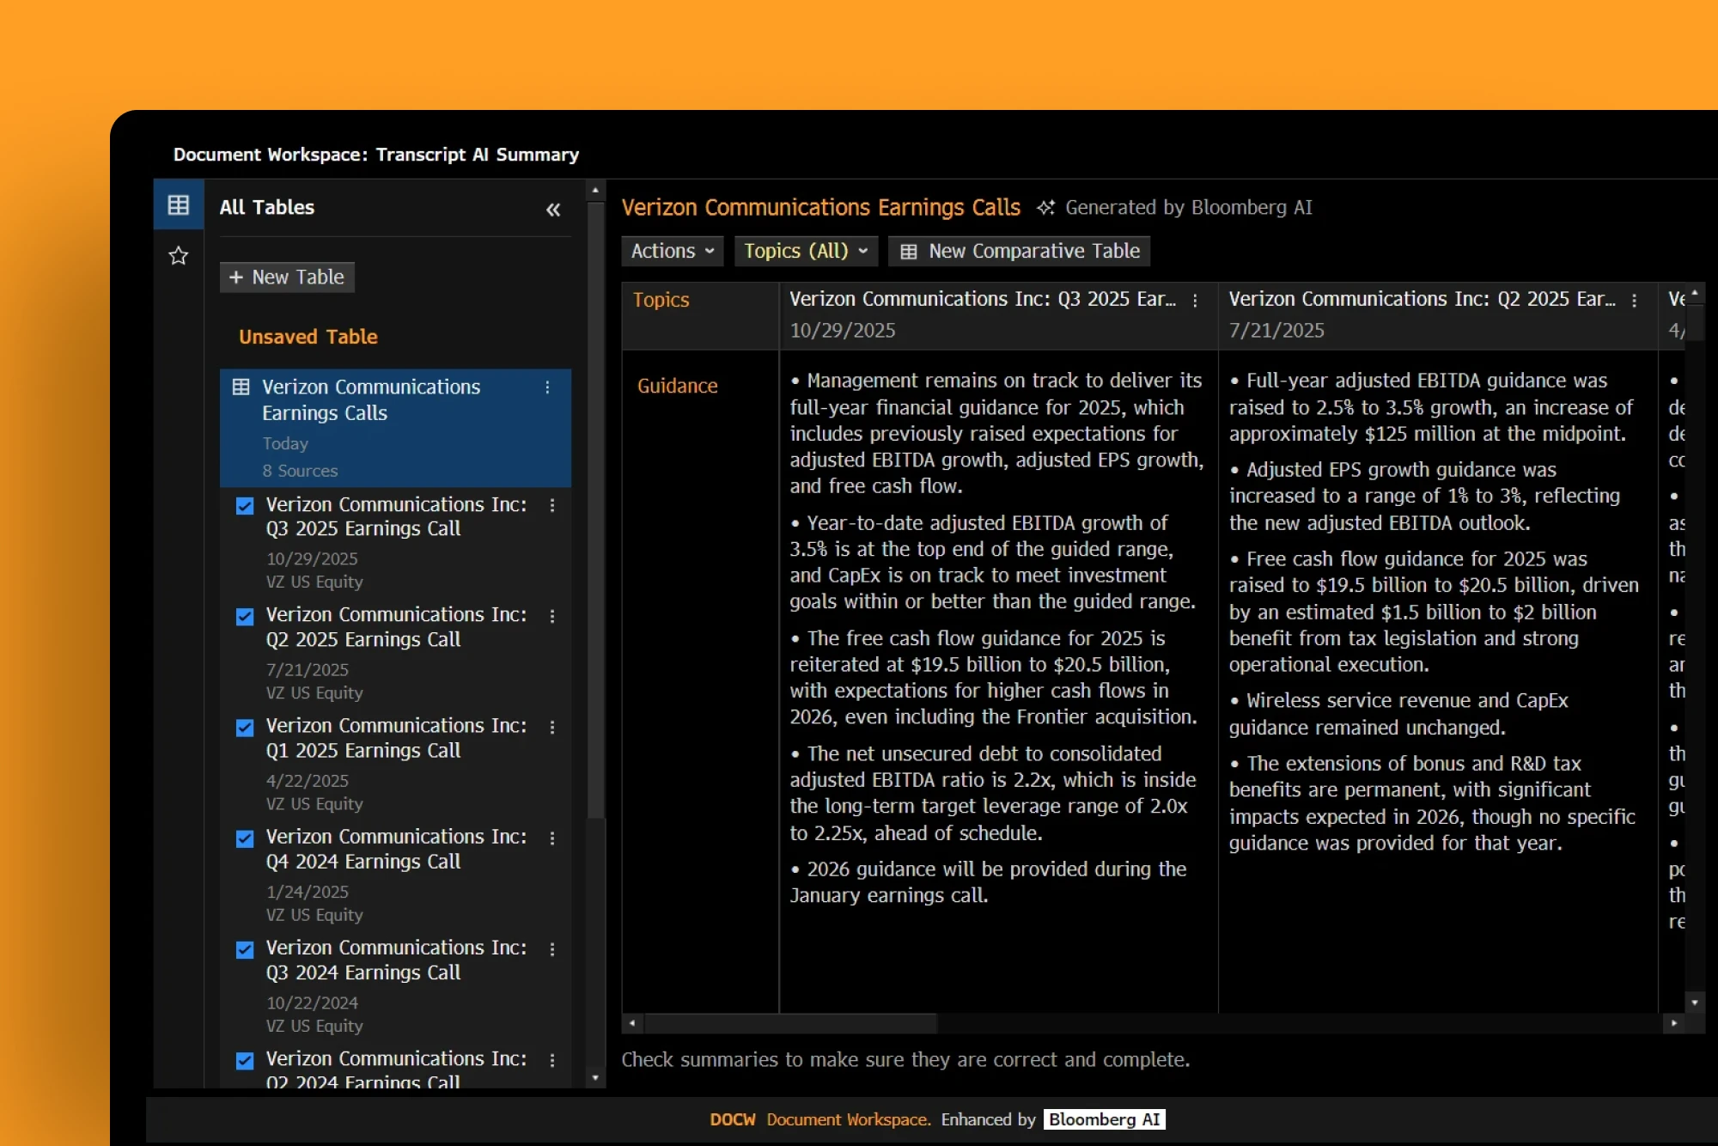The height and width of the screenshot is (1146, 1718).
Task: Uncheck the Q2 2025 Earnings Call source
Action: [x=245, y=617]
